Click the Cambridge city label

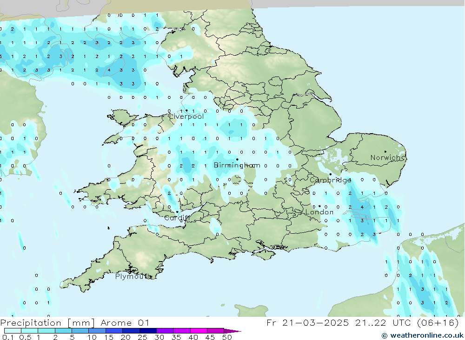(330, 180)
